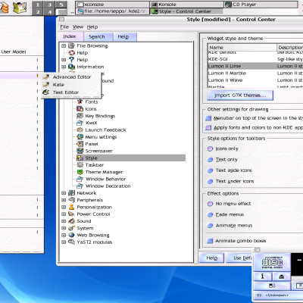Select Fade menus effect
The height and width of the screenshot is (303, 303).
click(x=210, y=214)
